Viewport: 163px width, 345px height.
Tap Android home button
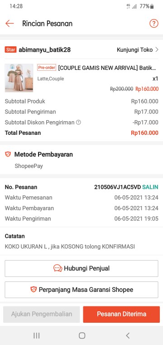point(82,335)
